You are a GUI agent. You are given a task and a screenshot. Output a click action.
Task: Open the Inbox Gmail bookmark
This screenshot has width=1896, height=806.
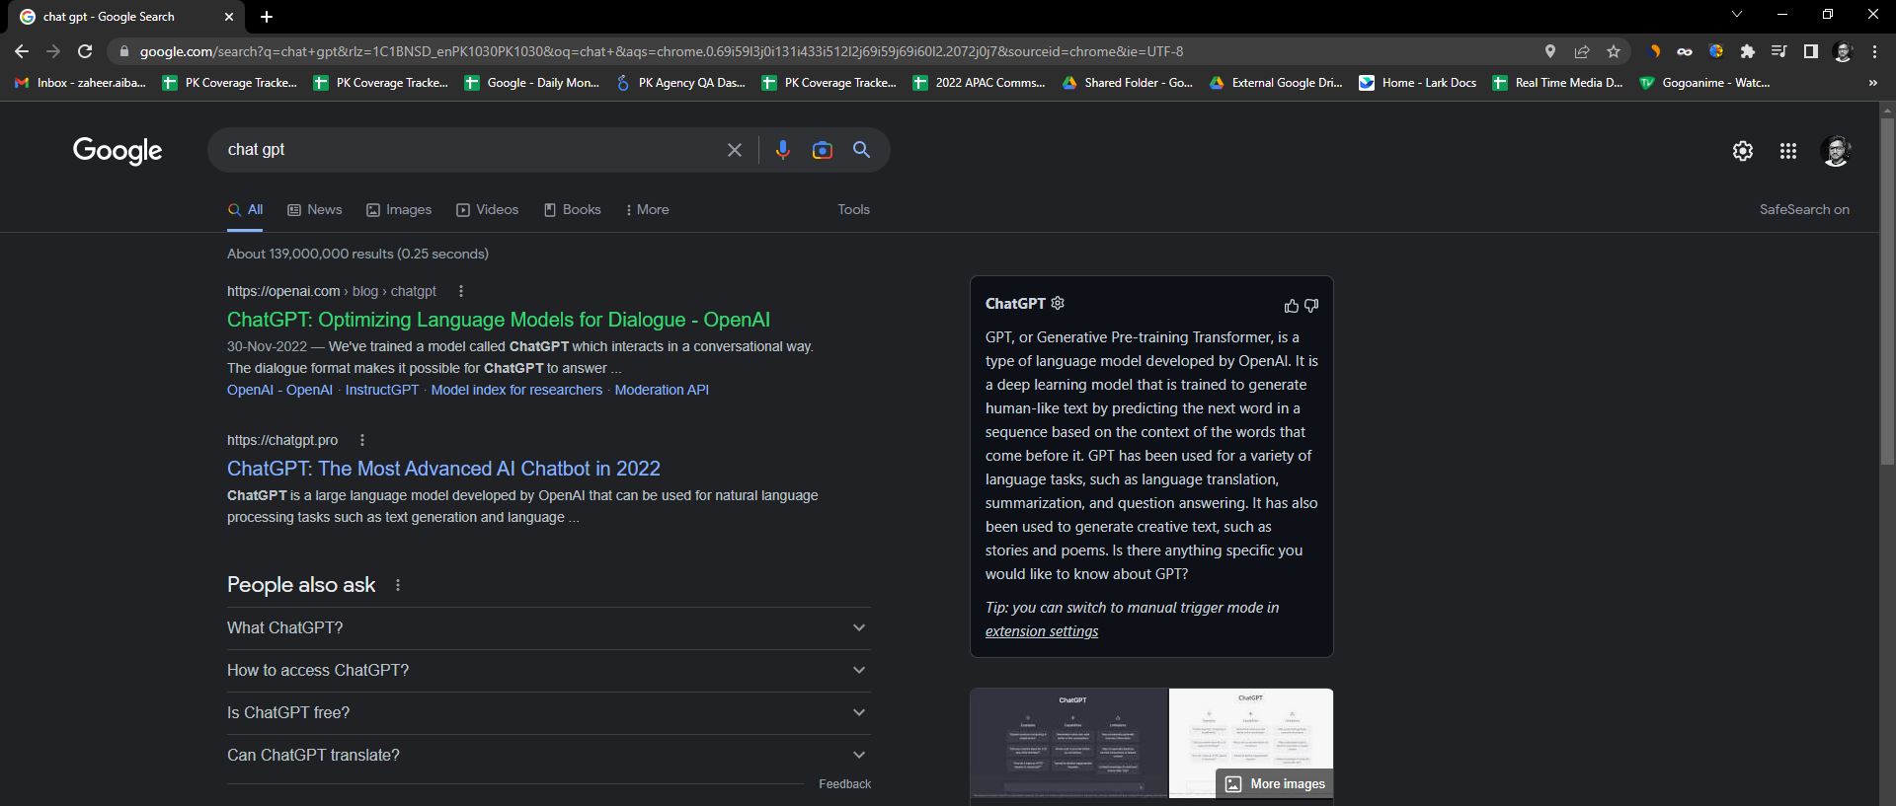click(x=80, y=83)
